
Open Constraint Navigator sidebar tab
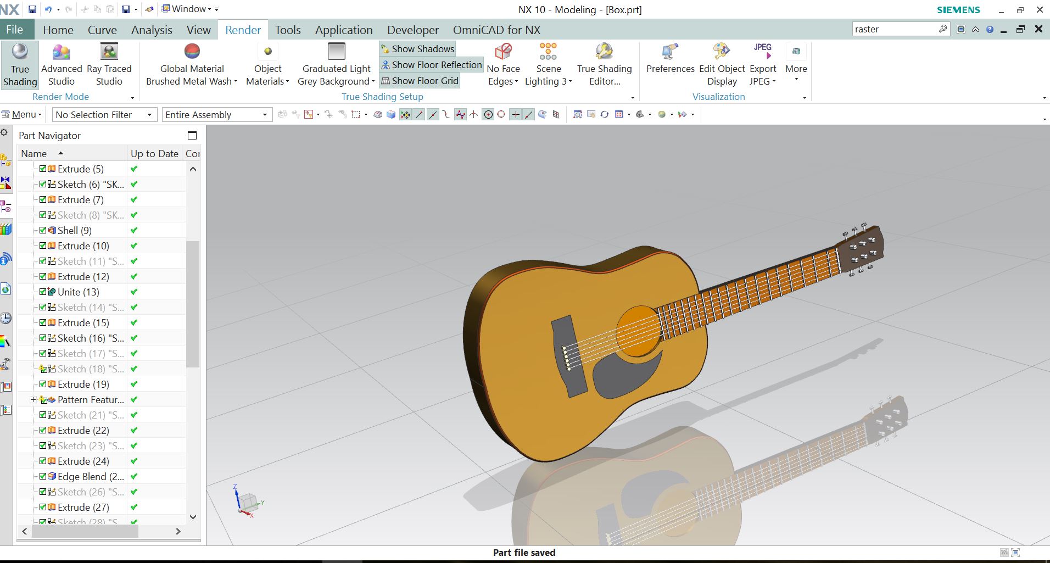(x=5, y=183)
